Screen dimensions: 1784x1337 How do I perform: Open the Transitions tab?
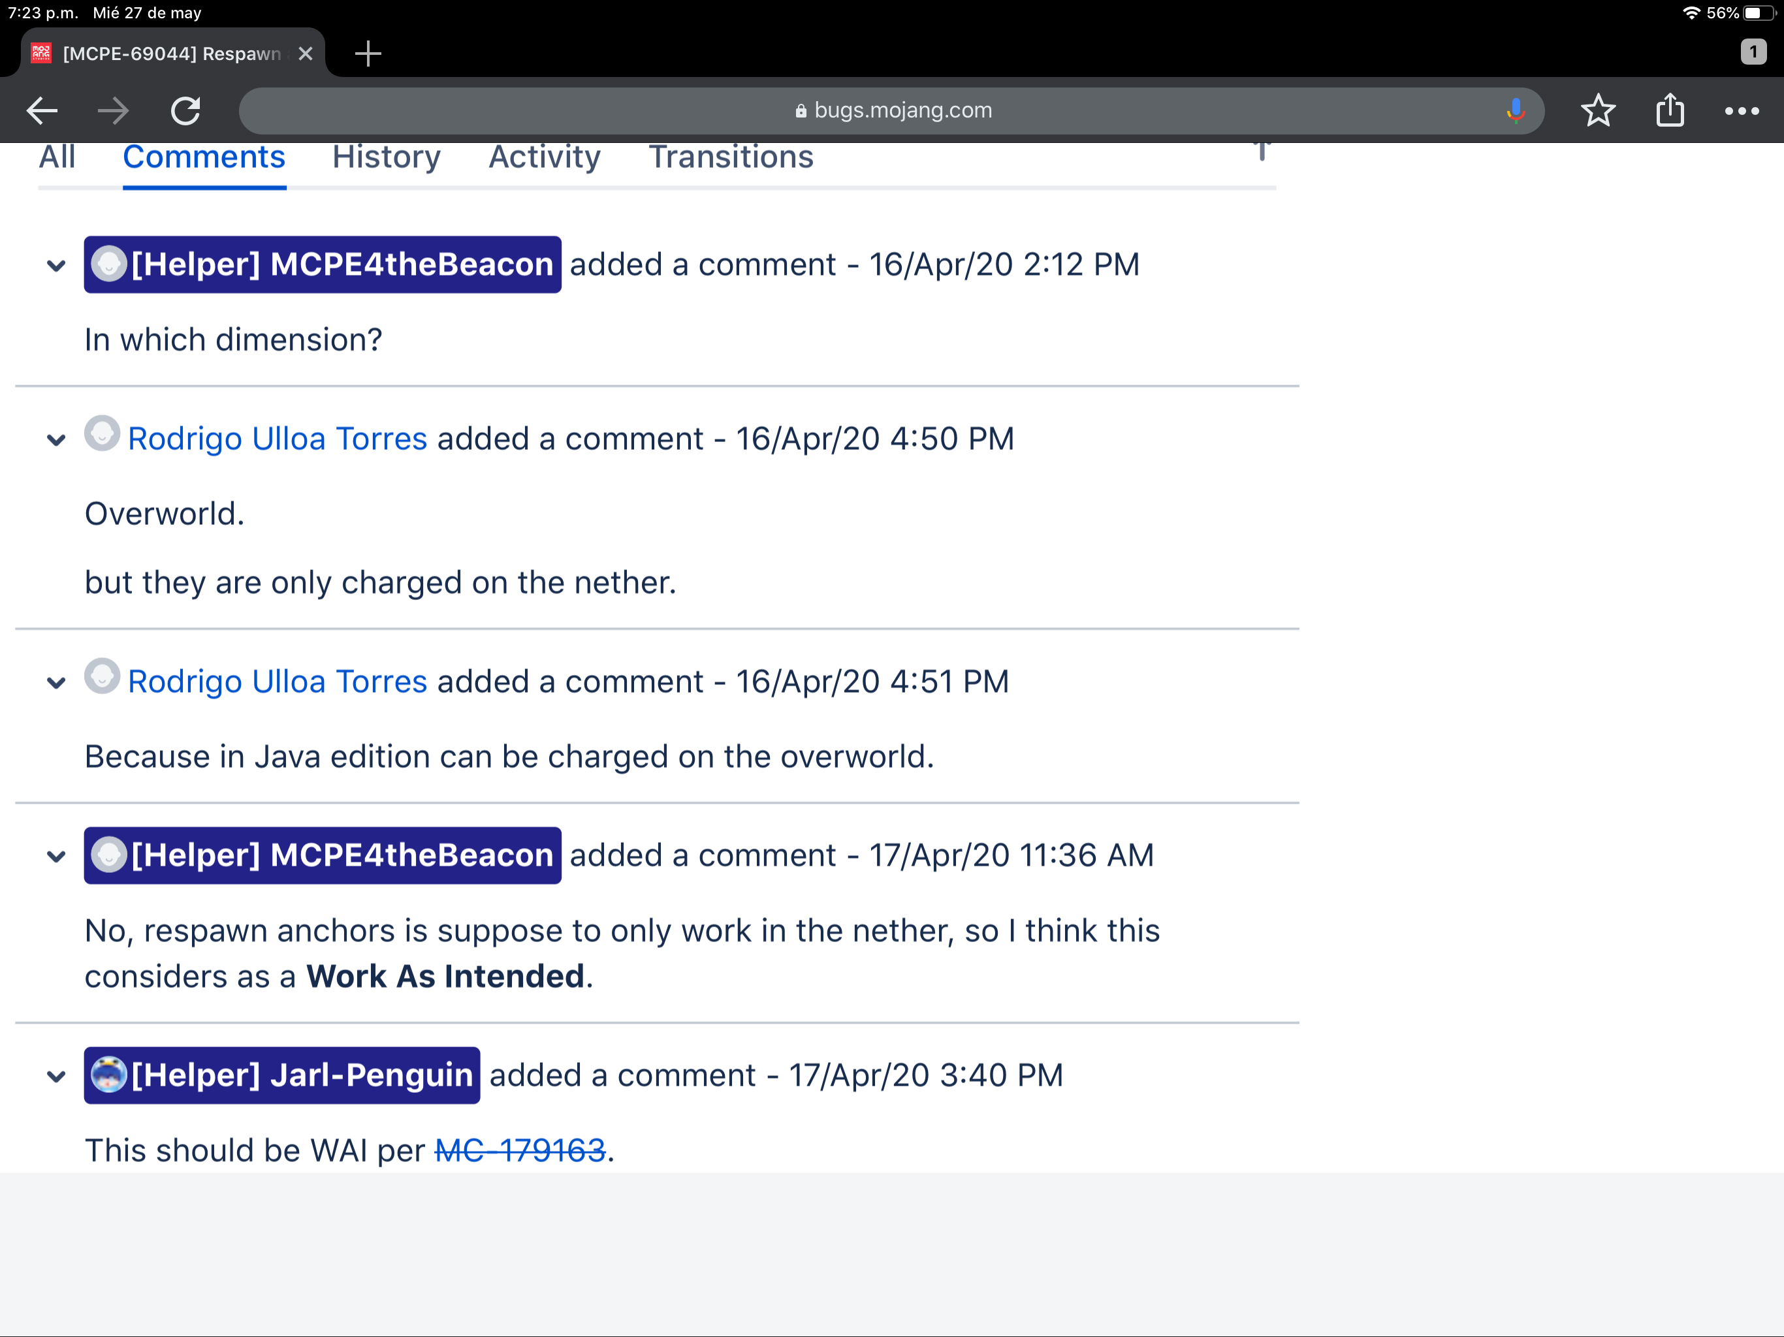pos(731,157)
